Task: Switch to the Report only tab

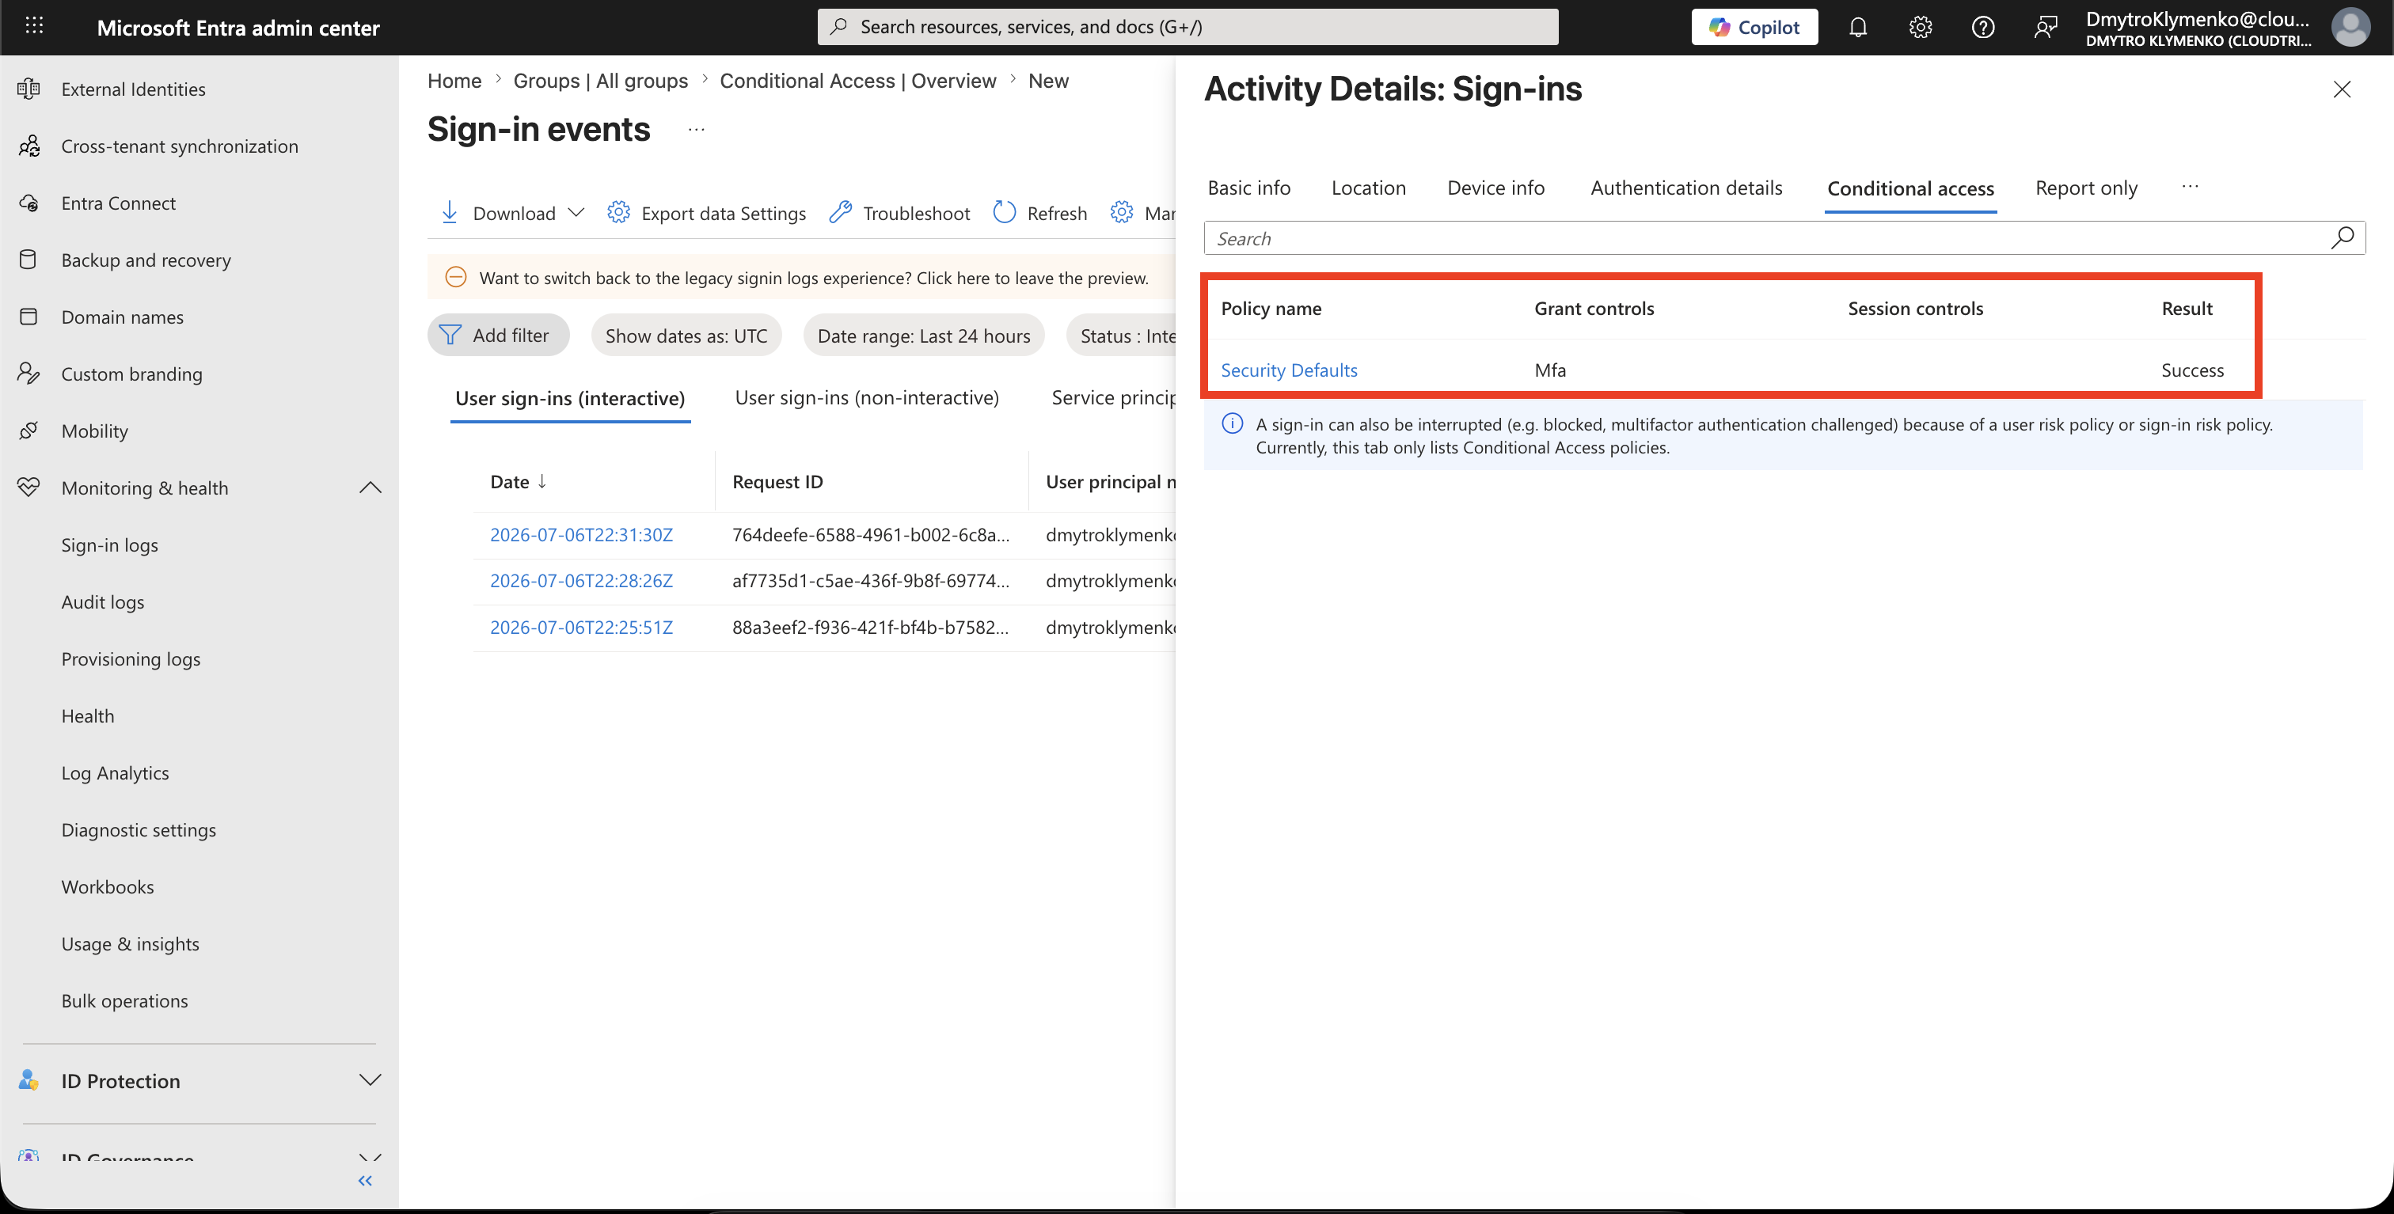Action: click(2085, 188)
